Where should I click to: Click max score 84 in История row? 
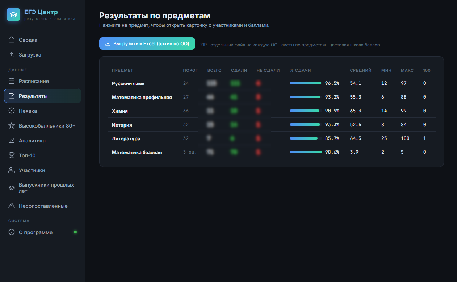(404, 125)
